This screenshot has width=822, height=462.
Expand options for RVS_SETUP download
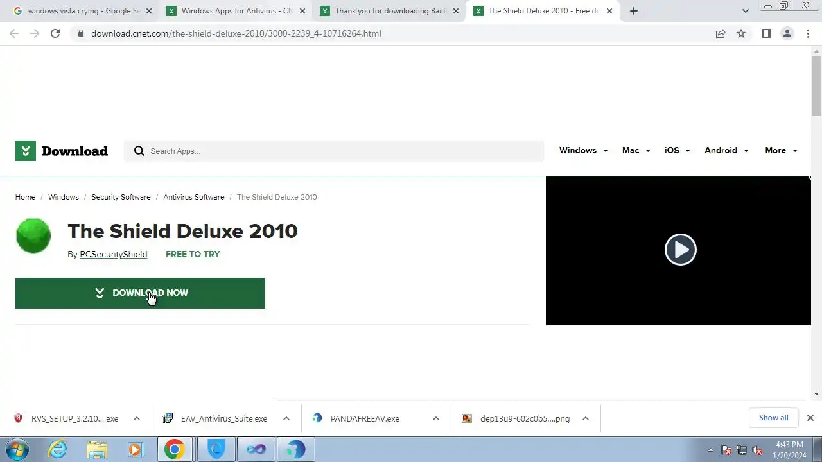137,418
